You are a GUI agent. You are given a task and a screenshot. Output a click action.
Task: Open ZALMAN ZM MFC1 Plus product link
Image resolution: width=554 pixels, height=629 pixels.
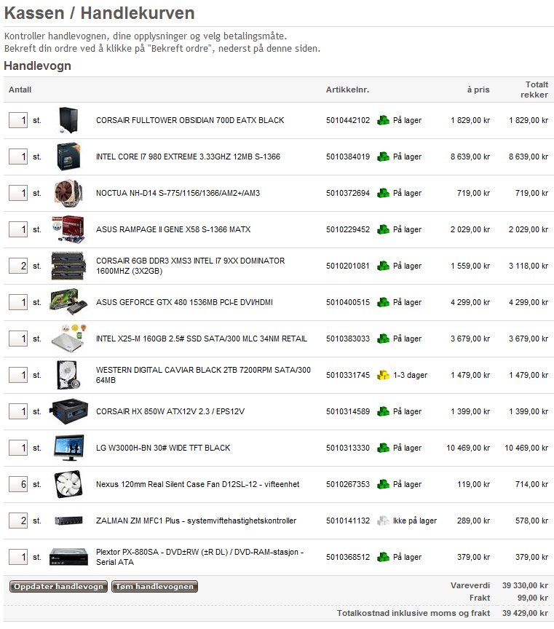[x=196, y=521]
